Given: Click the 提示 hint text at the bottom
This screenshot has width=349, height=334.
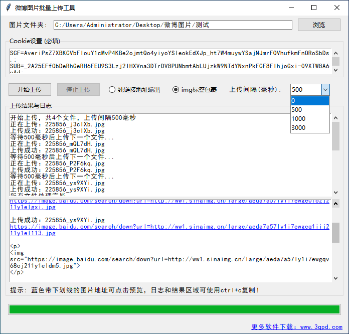Looking at the screenshot, I should click(134, 290).
